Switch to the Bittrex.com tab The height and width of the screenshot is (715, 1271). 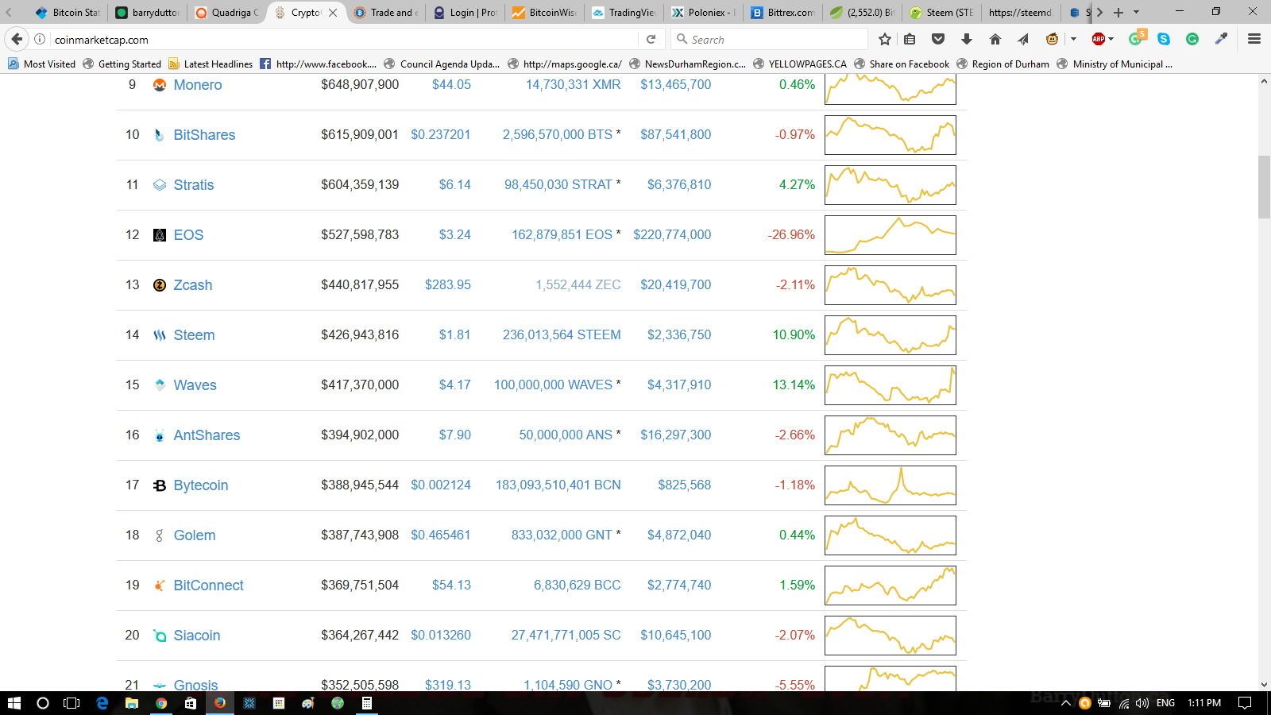[782, 12]
